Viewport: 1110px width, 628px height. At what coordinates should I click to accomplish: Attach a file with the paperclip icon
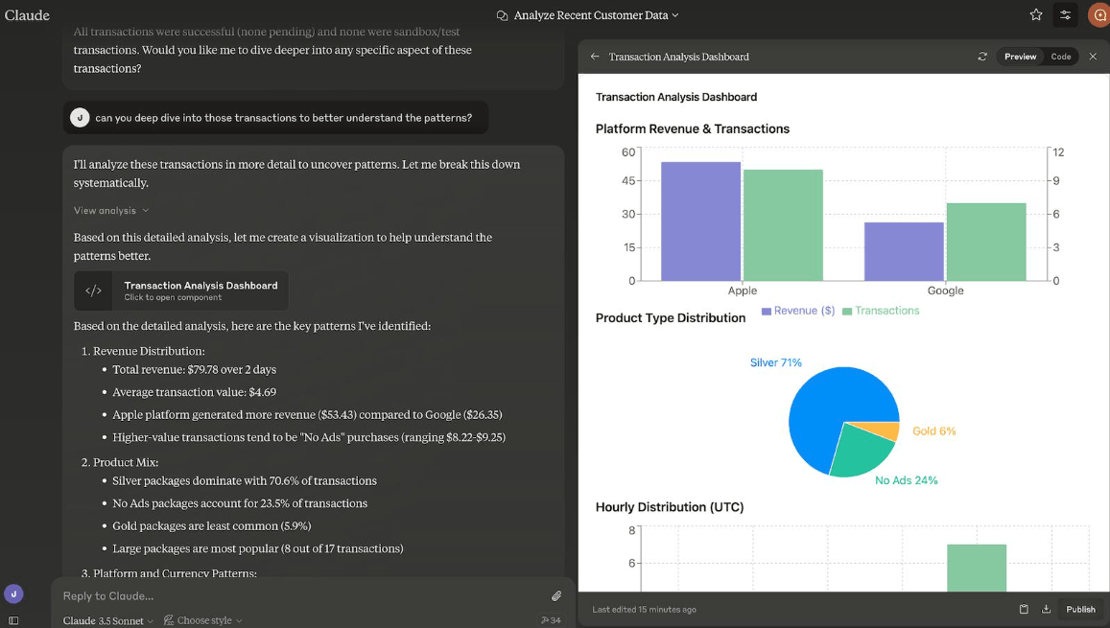click(556, 596)
